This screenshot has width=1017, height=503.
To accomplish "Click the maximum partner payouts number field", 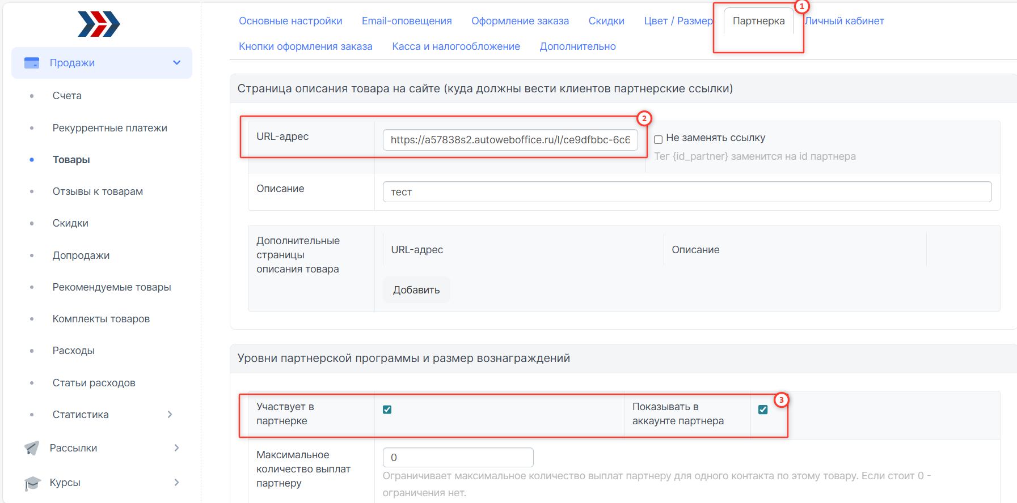I will (458, 457).
